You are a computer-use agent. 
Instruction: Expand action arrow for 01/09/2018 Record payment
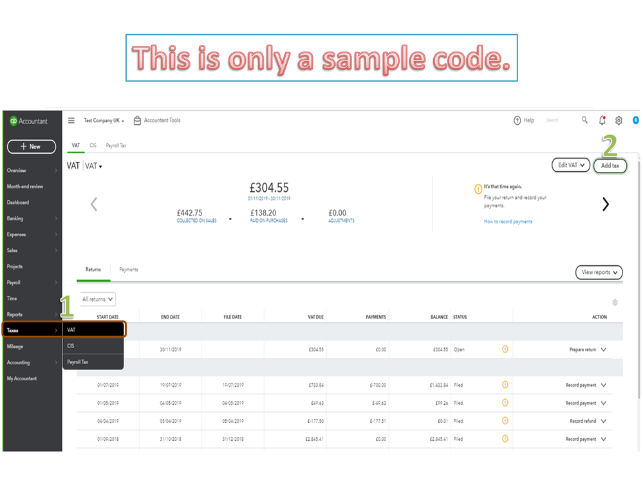coord(604,439)
